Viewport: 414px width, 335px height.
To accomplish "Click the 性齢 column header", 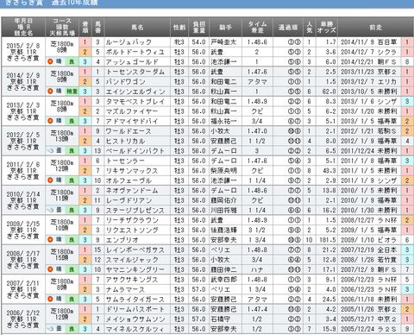I will pos(179,28).
